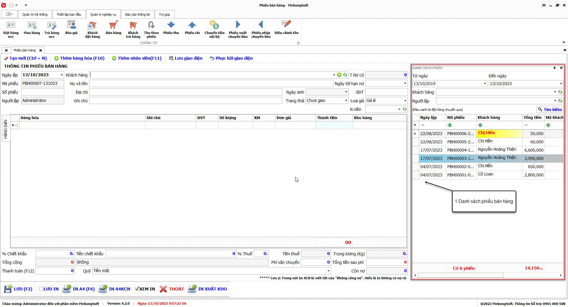Open the Ngày lập date dropdown
The width and height of the screenshot is (568, 307).
pos(62,75)
